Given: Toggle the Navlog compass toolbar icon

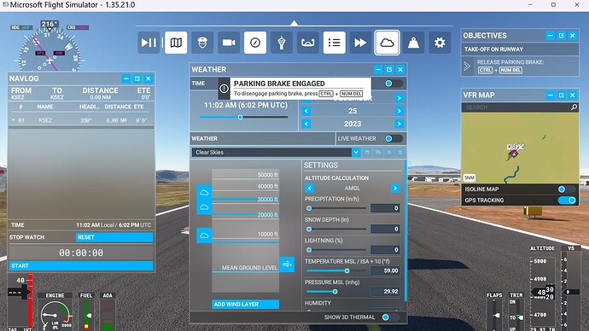Looking at the screenshot, I should point(255,43).
